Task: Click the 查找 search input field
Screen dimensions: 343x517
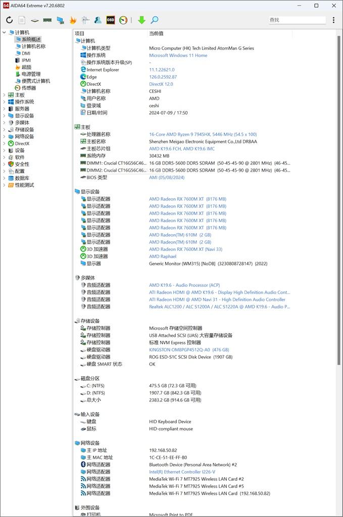Action: (297, 20)
